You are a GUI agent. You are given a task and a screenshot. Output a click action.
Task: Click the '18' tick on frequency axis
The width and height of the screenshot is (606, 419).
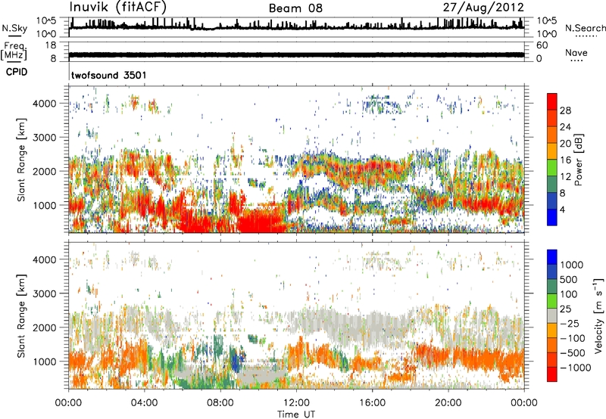point(50,45)
